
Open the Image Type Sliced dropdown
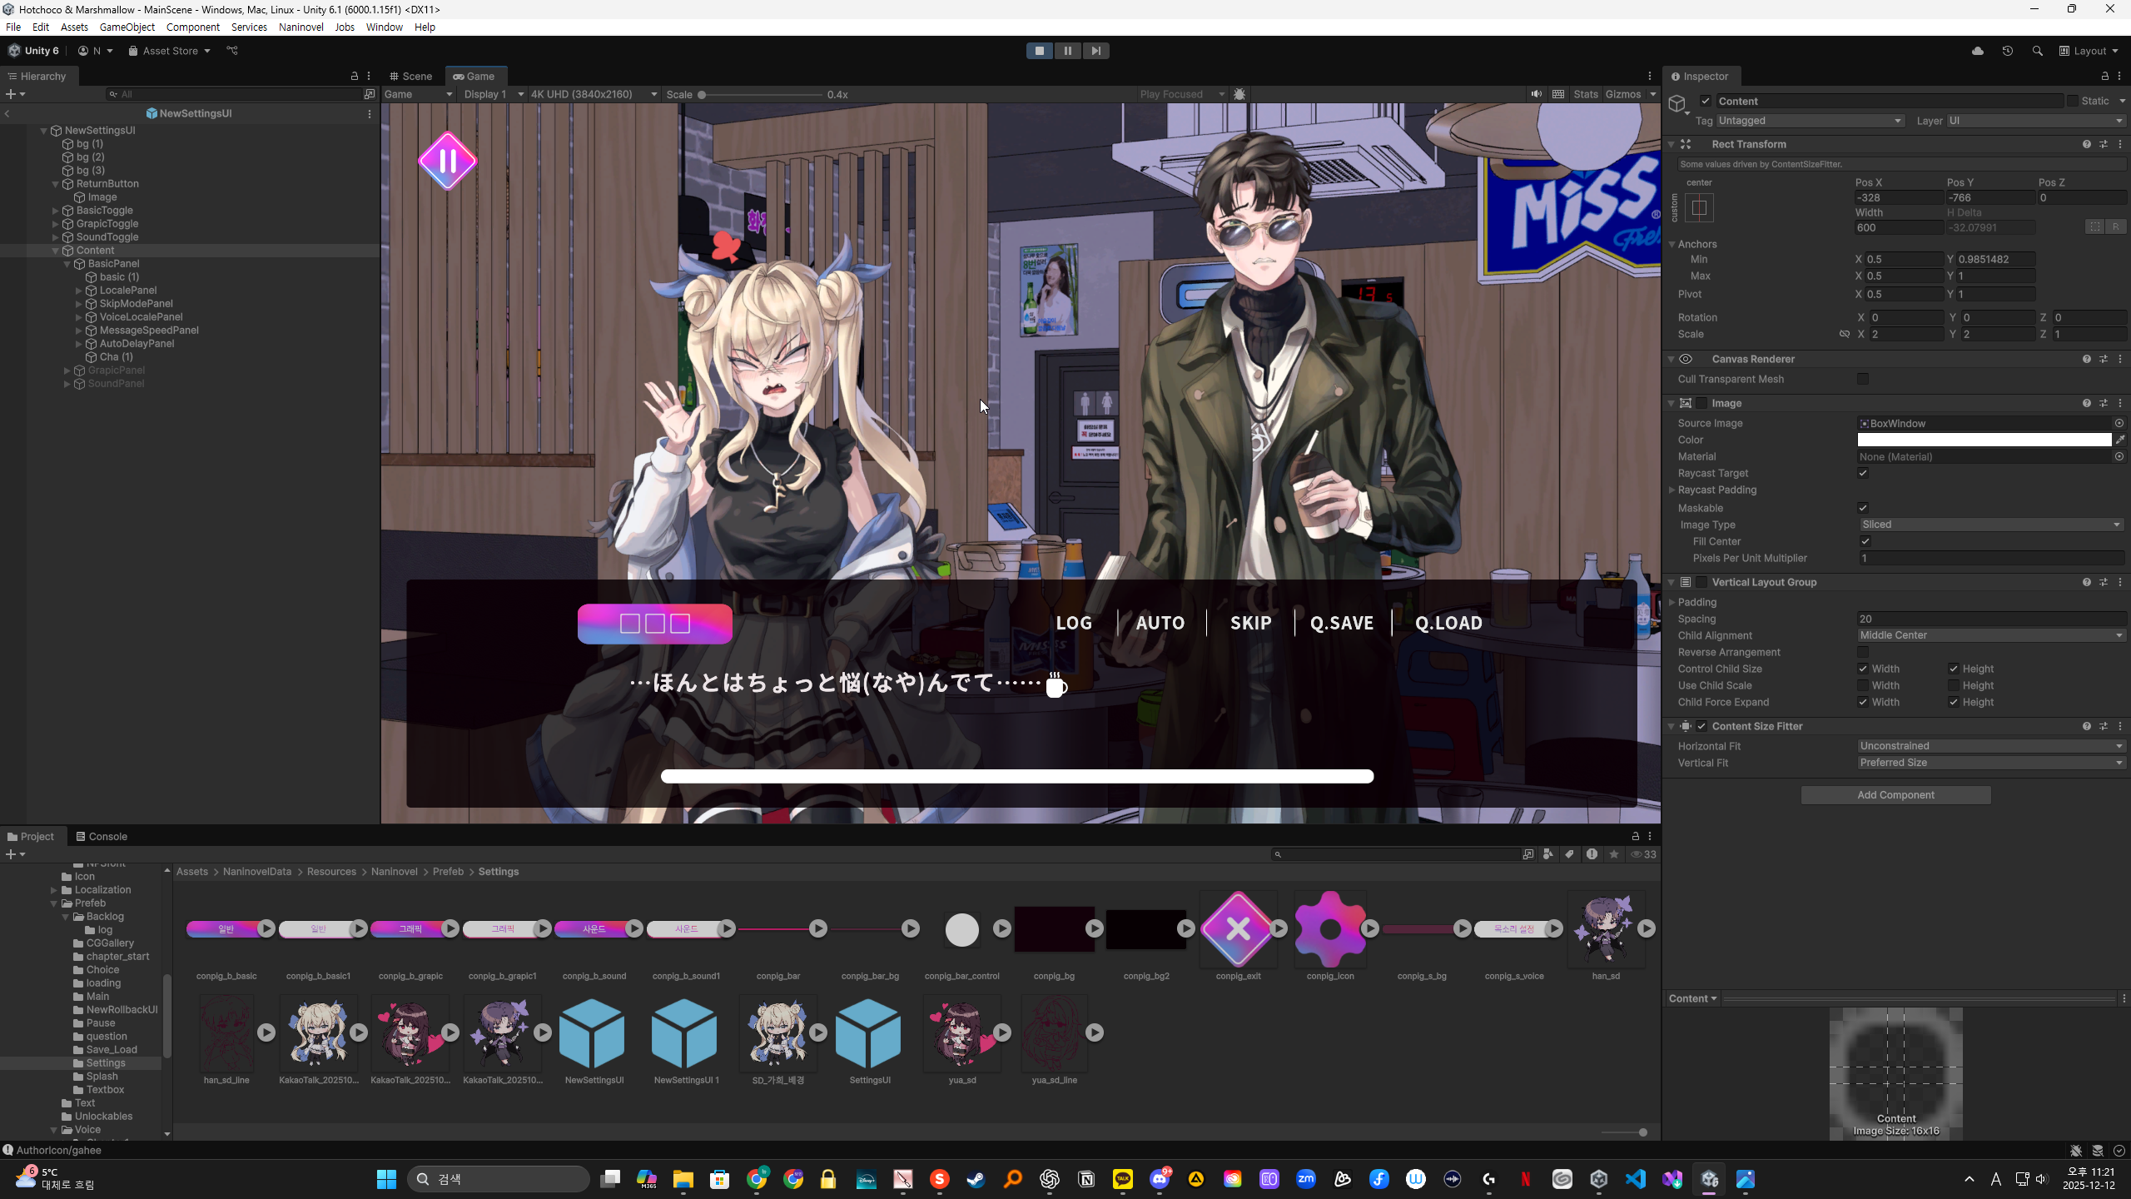pos(1990,525)
